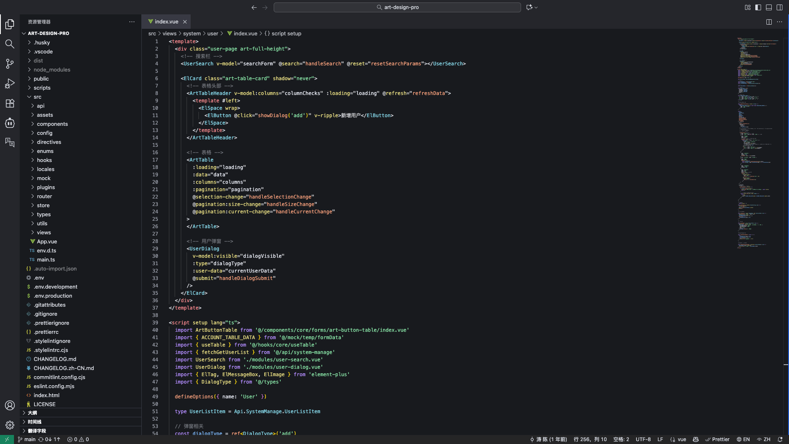Open notifications bell in status bar
The image size is (789, 444).
(780, 439)
